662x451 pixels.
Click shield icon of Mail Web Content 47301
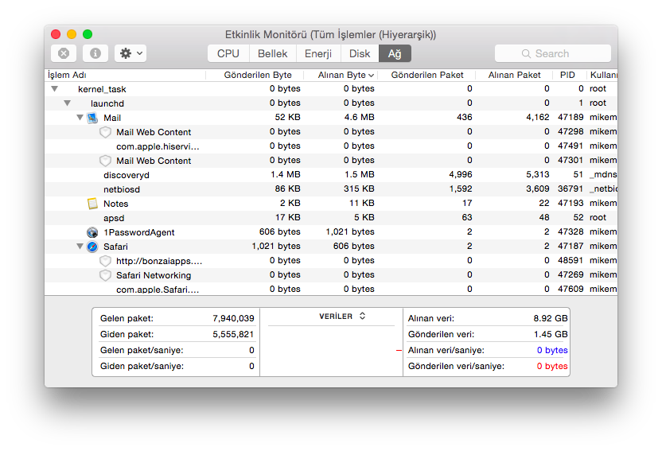pos(105,161)
